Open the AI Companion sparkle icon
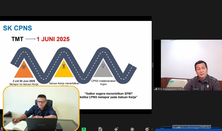Screen dimensions: 222x131 [116, 129]
